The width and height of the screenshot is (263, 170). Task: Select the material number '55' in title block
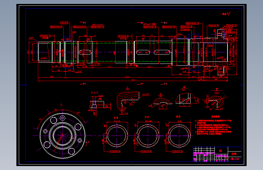click(221, 151)
